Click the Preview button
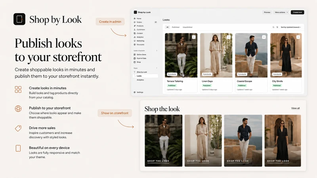 [267, 12]
